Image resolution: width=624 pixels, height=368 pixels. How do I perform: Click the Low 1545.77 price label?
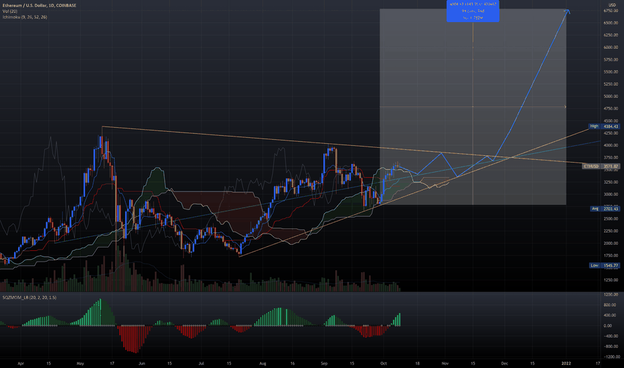point(604,266)
